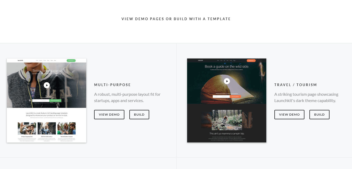Click the Multi-Purpose template title
352x169 pixels.
click(112, 85)
